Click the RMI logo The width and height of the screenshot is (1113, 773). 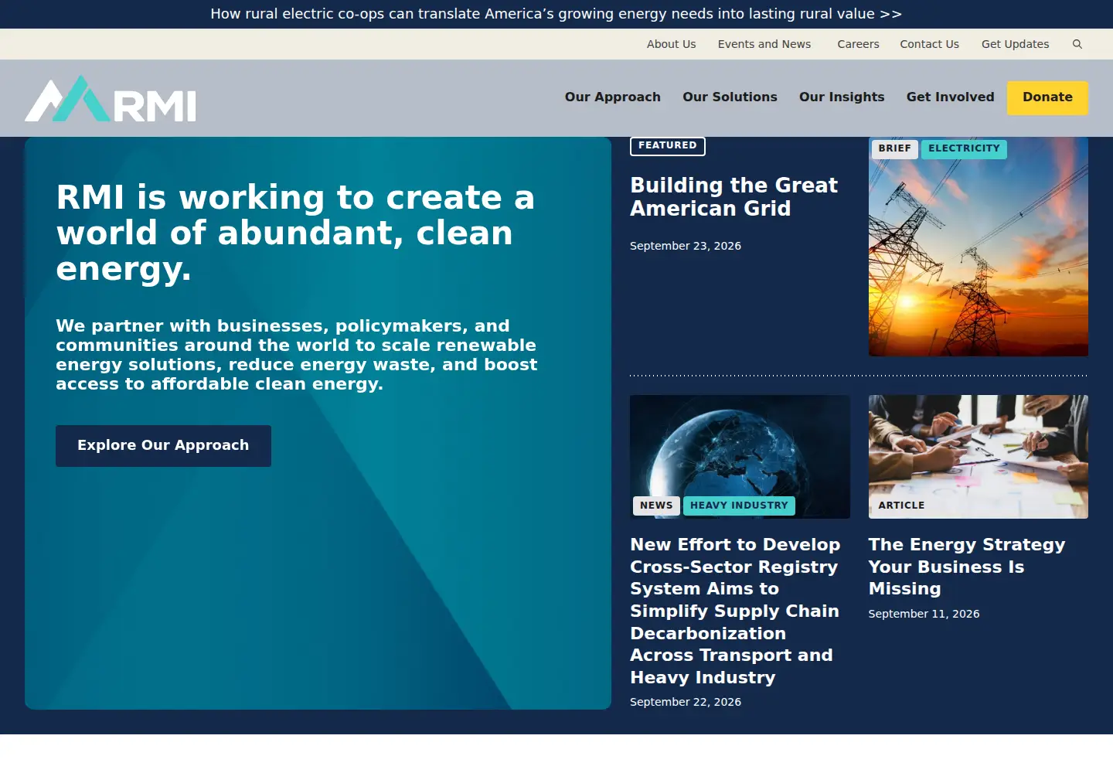[111, 98]
